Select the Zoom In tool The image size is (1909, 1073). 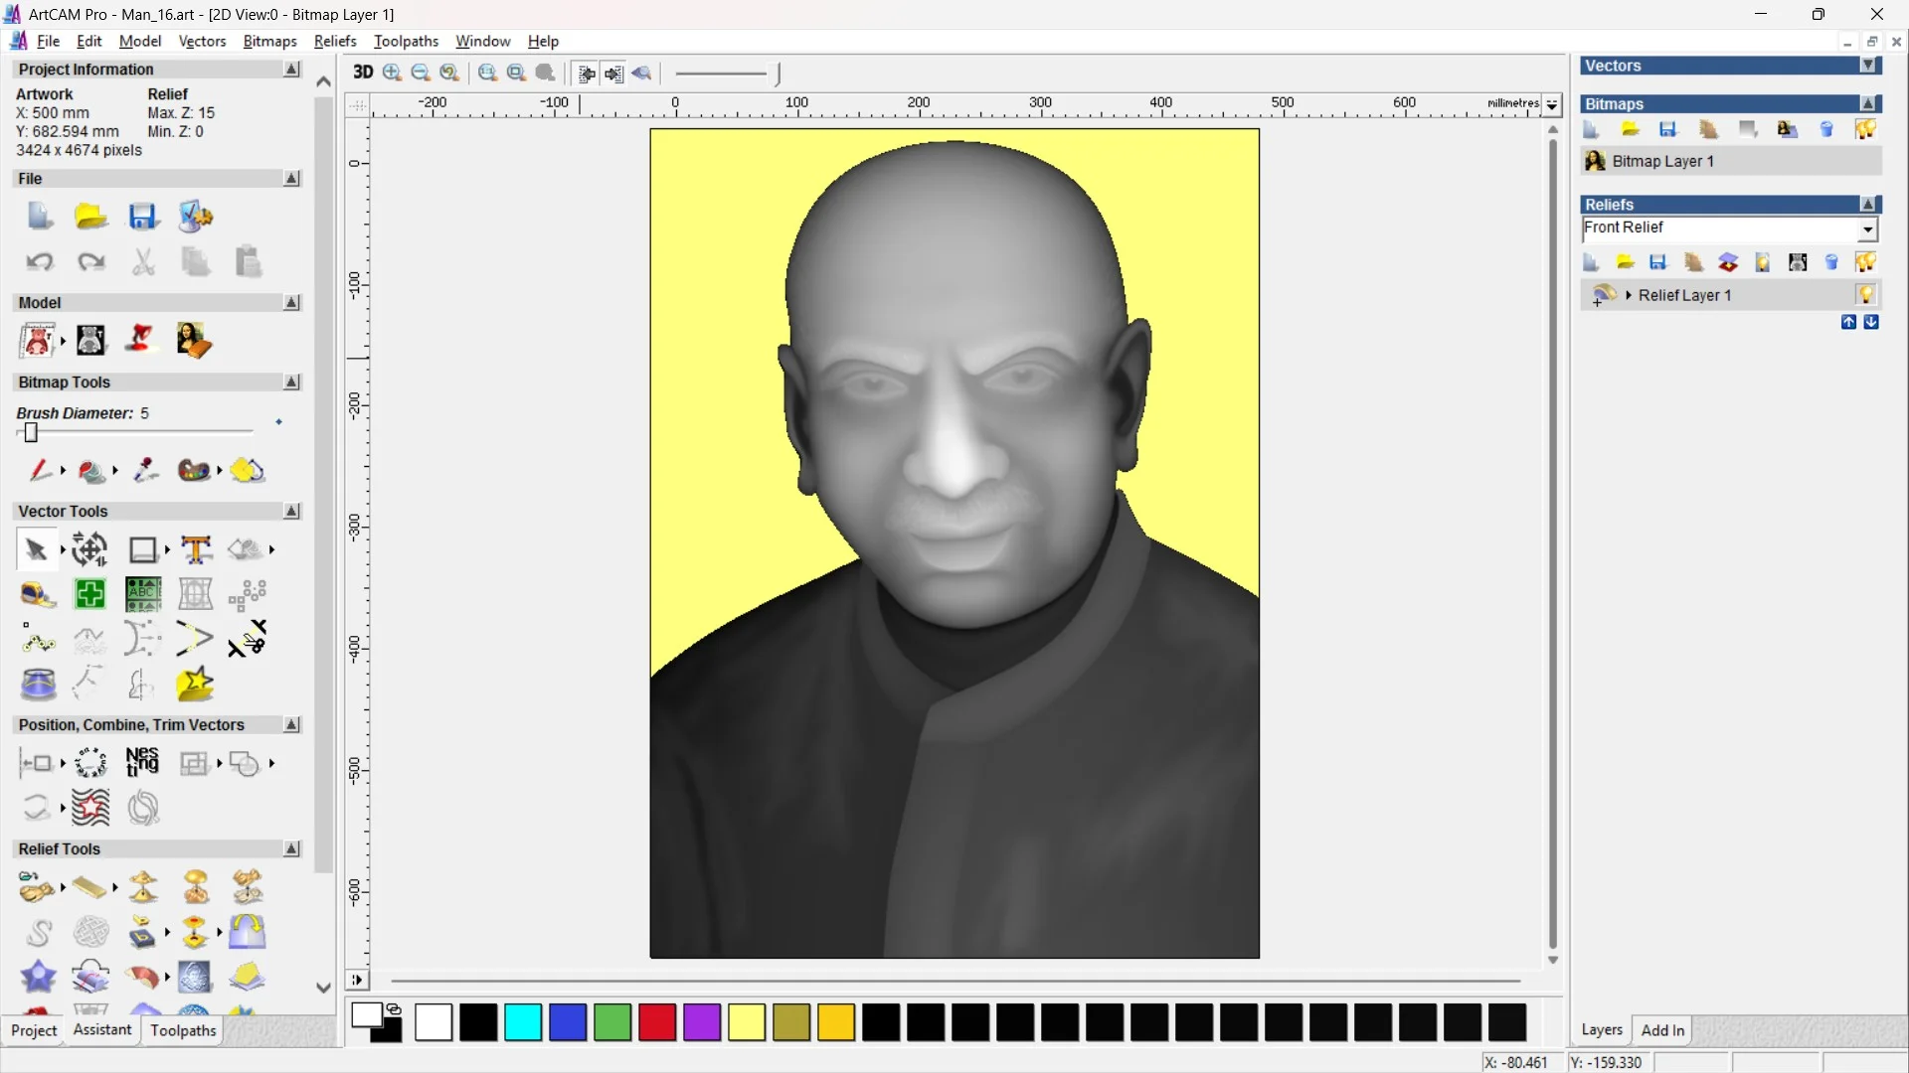(x=390, y=73)
